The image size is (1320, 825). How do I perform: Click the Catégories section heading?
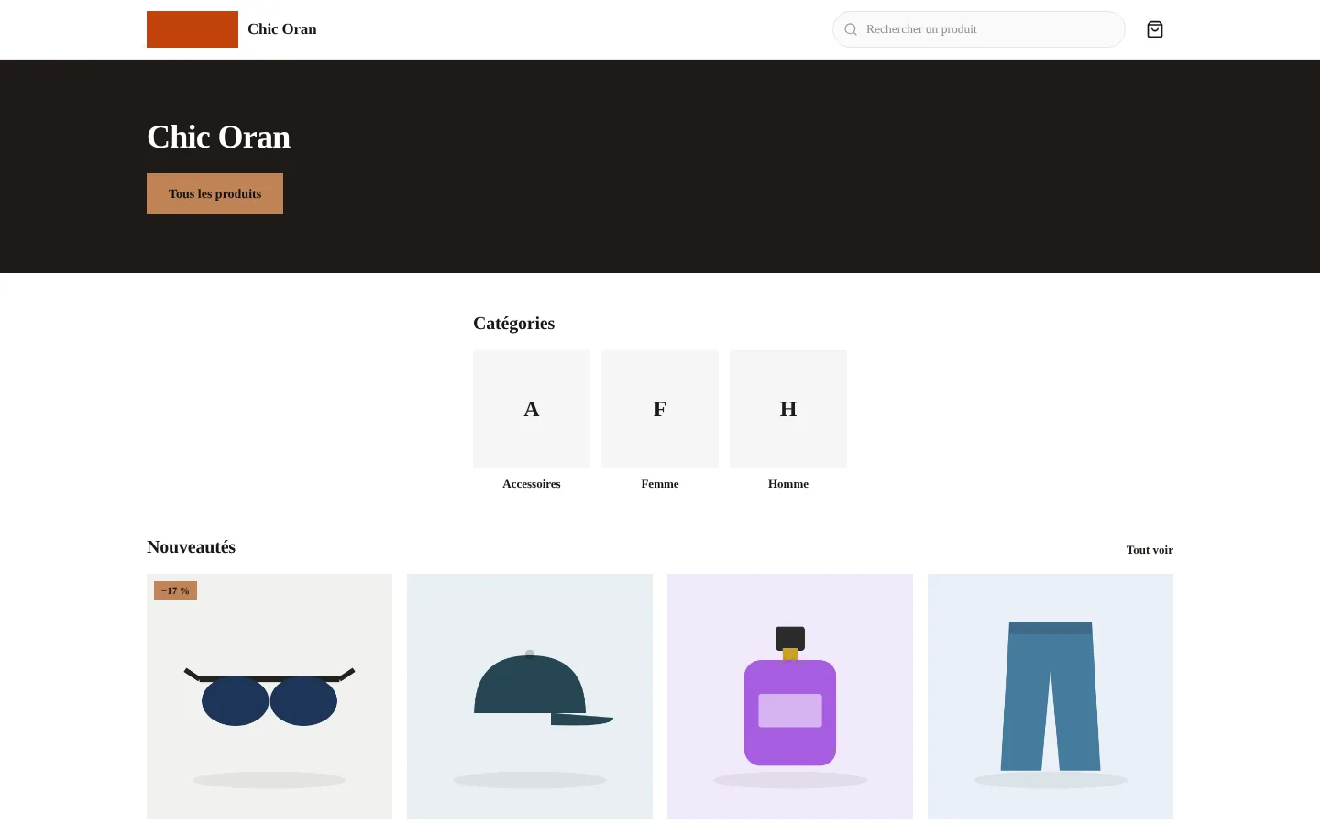(513, 324)
